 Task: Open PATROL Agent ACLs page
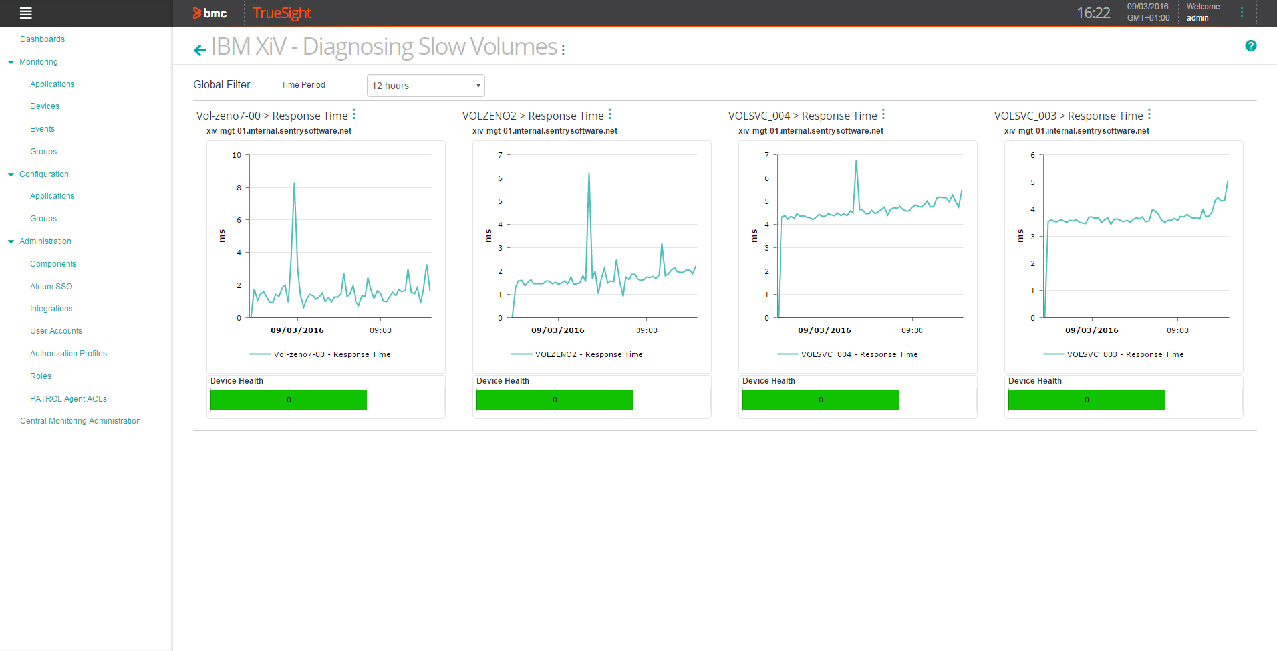coord(69,399)
